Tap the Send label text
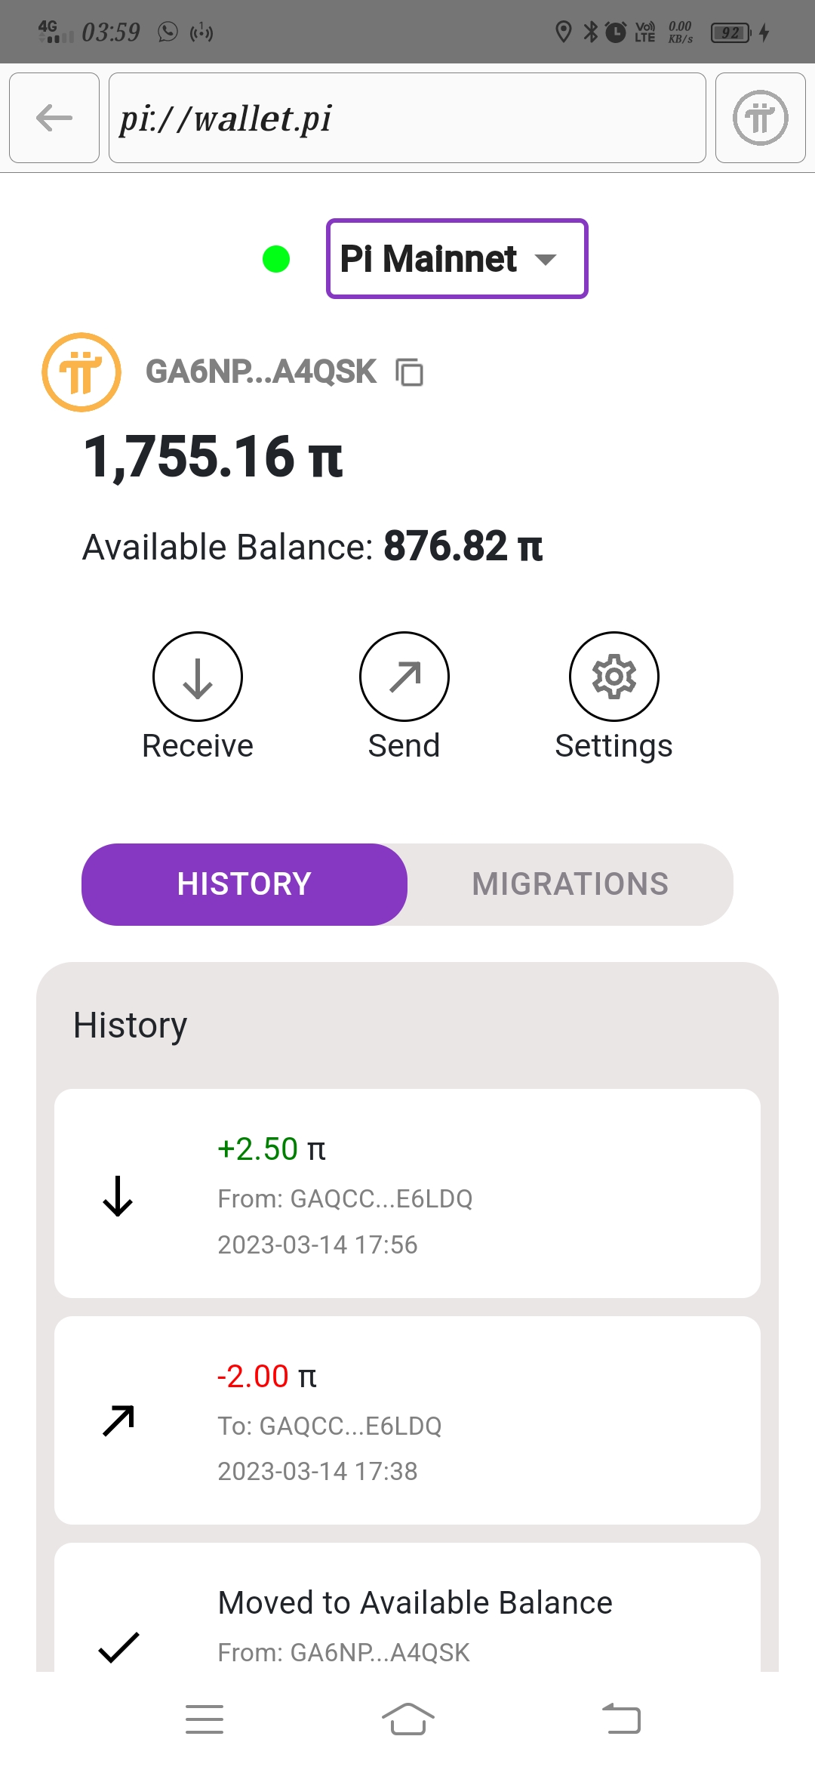Screen dimensions: 815x1767 click(x=404, y=746)
